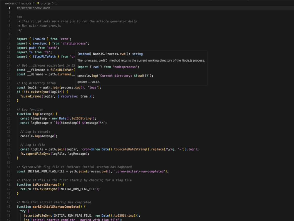Click 'NodeJS.Process.cwd()' signature in popup
The image size is (294, 221).
pos(111,54)
